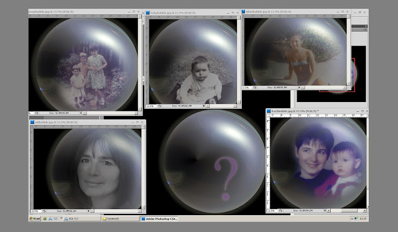Click scroll-up arrow in oldbubble.jpg window
This screenshot has height=232, width=398.
tap(144, 127)
